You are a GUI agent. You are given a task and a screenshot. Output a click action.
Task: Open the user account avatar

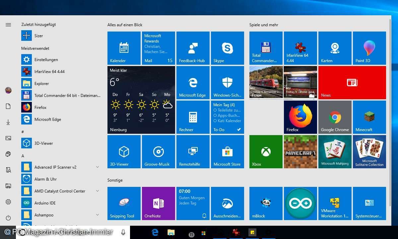pos(8,90)
